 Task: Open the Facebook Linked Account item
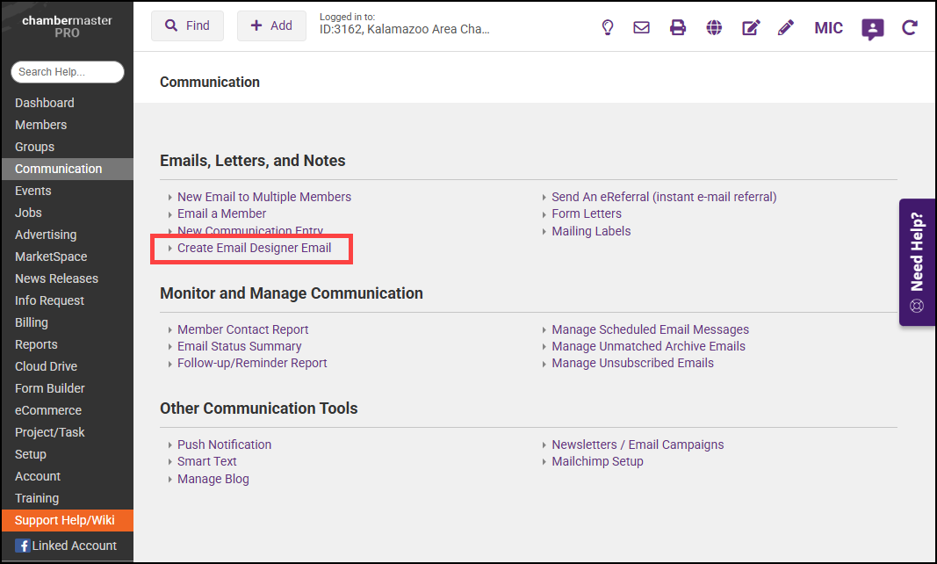point(67,546)
